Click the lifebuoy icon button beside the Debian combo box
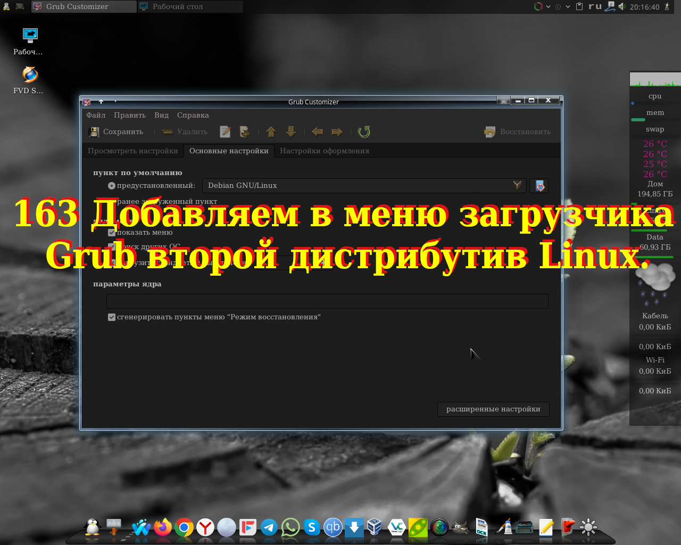The image size is (681, 545). [539, 186]
